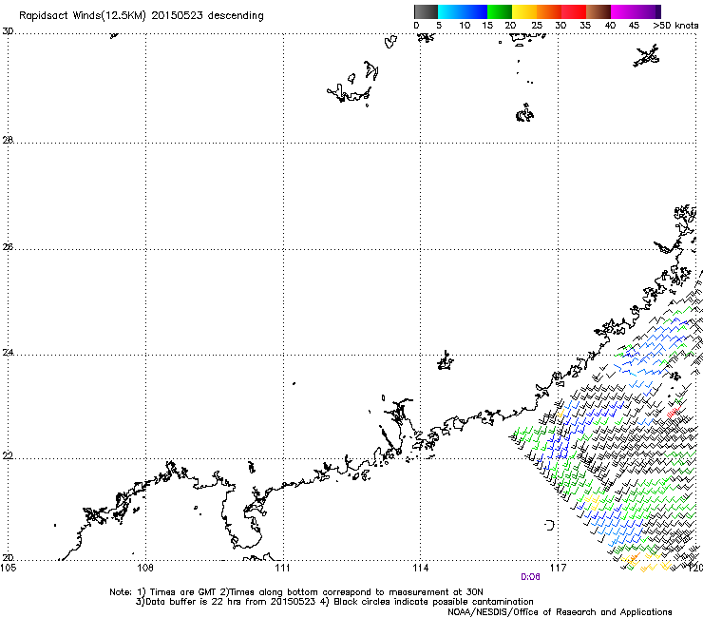Click the 'Data buffer is 22 hrs' note

[x=191, y=602]
